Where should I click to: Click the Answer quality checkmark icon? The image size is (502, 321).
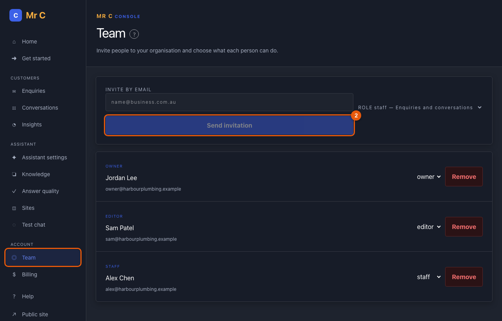[x=14, y=191]
